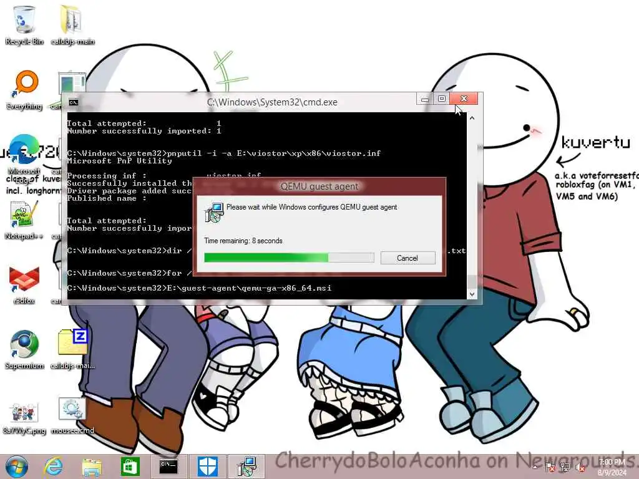Maximize the cmd.exe window

click(x=442, y=99)
